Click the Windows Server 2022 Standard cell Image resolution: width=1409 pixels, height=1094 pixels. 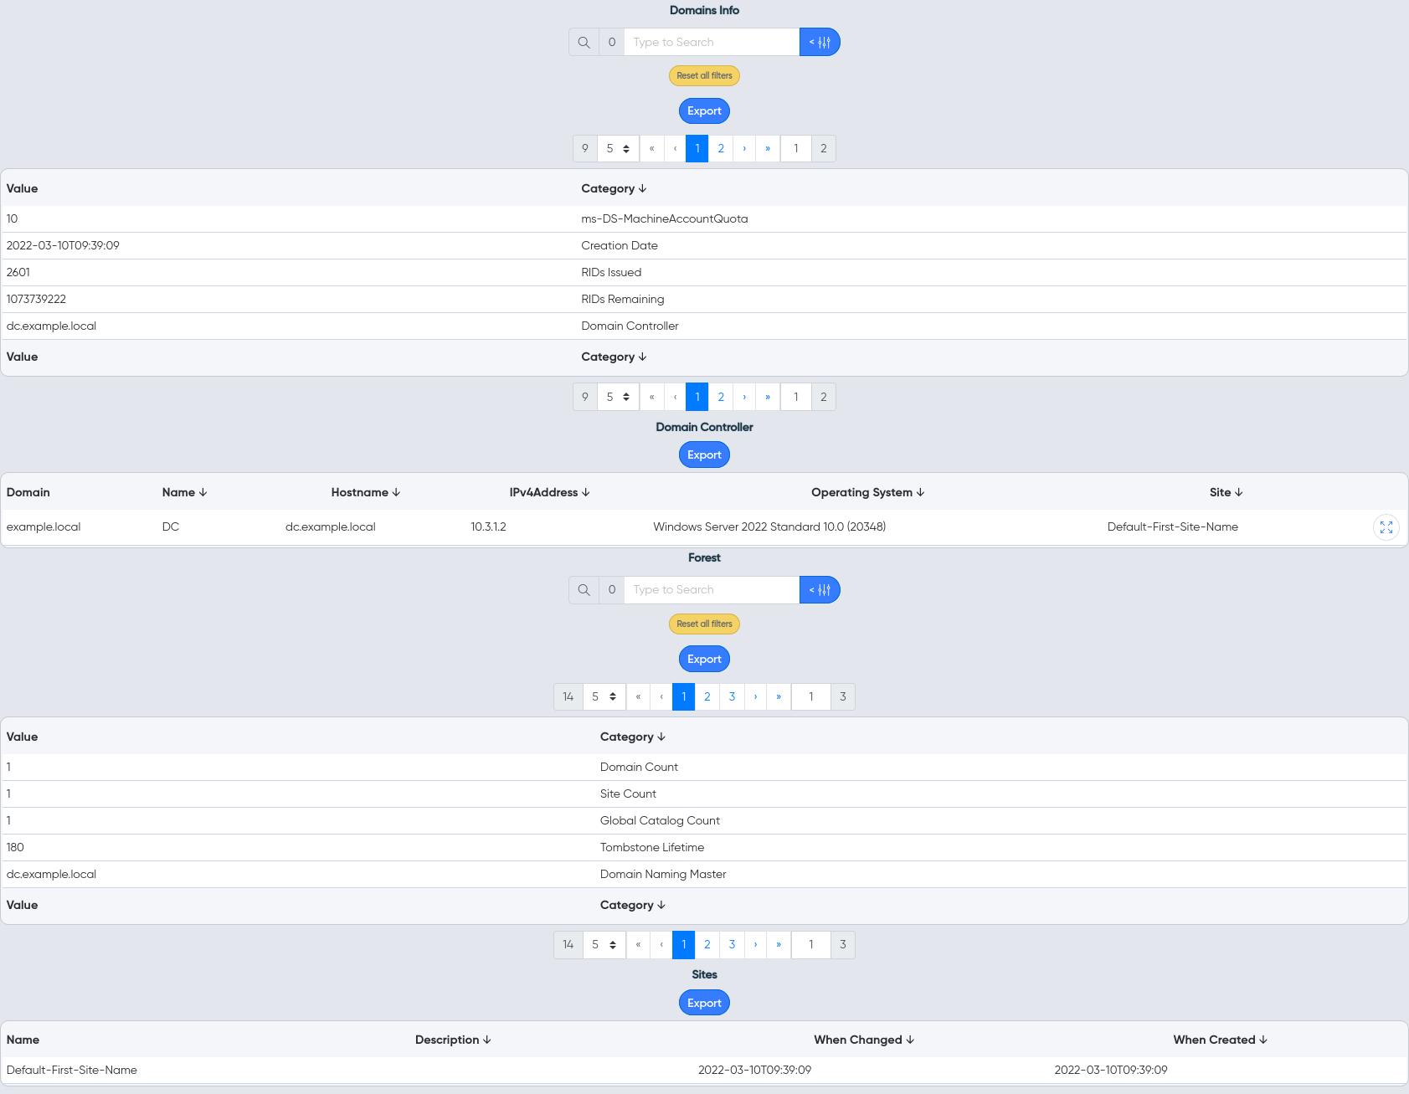click(769, 527)
